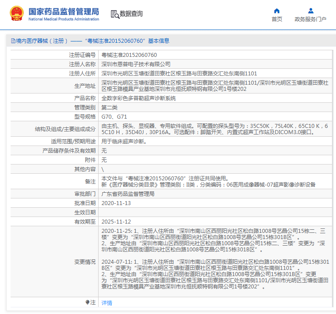Open the 详情 link in 注 row

107,303
